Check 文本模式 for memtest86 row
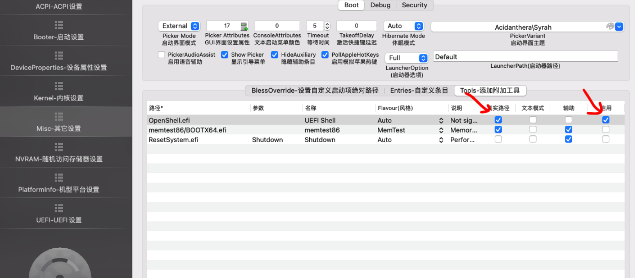This screenshot has width=635, height=278. tap(533, 129)
